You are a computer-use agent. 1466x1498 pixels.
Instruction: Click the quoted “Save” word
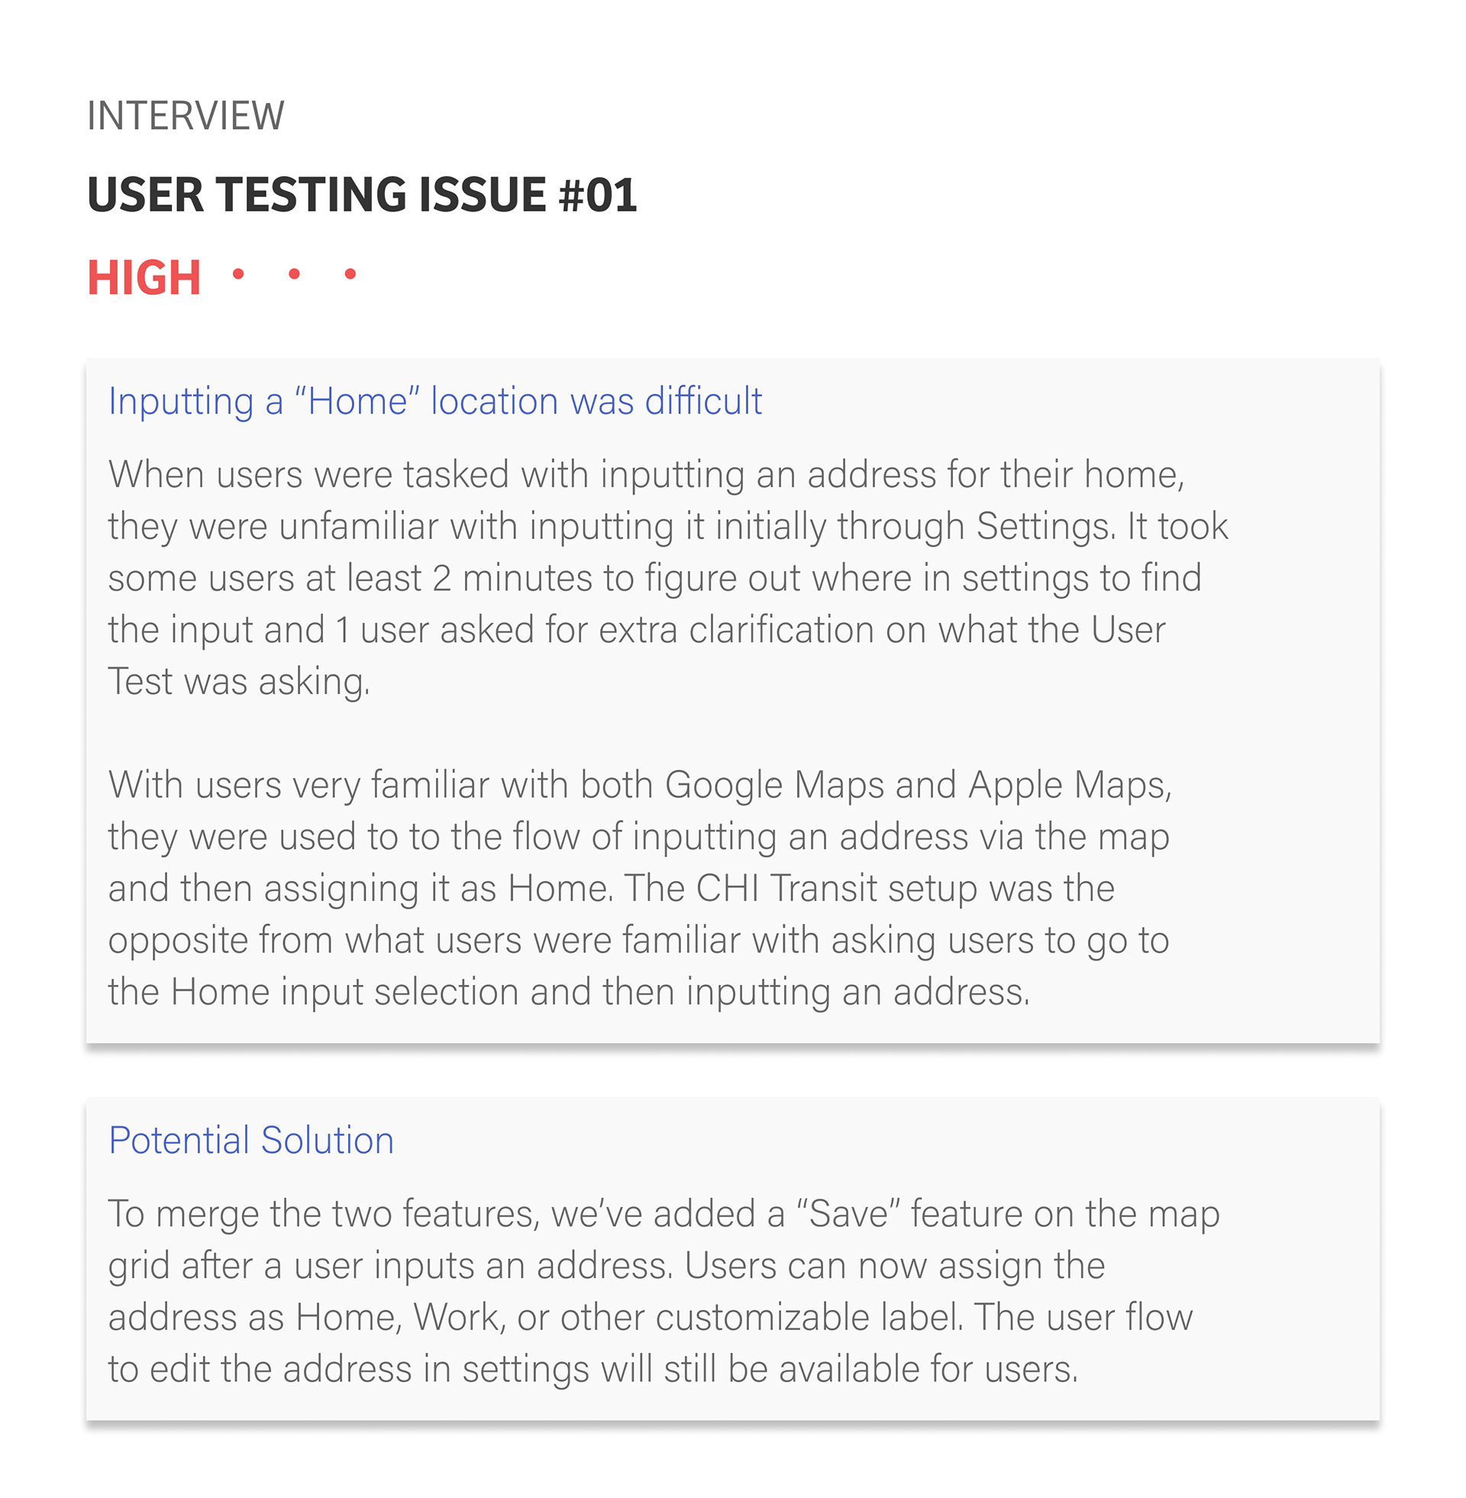coord(848,1214)
